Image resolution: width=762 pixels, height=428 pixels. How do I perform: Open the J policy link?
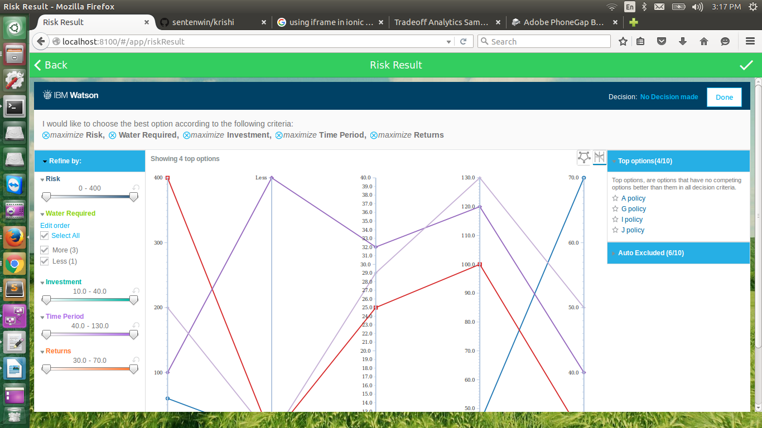pos(633,230)
